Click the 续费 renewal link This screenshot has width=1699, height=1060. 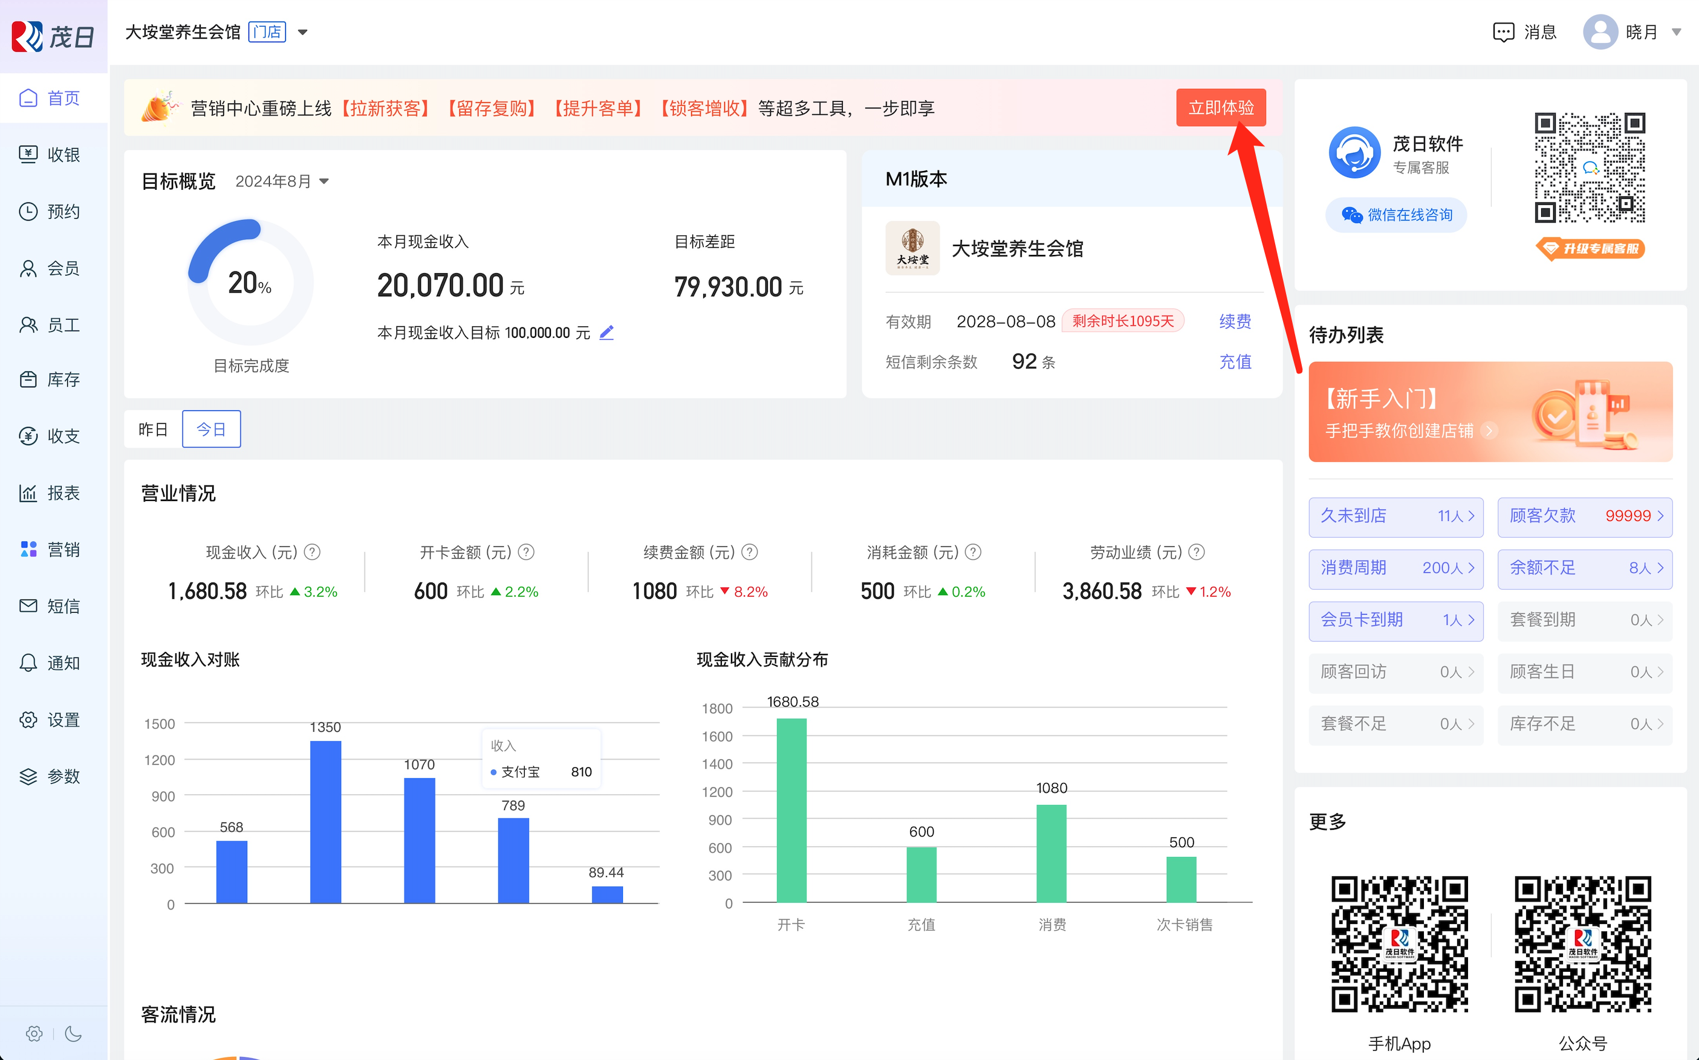(1235, 321)
